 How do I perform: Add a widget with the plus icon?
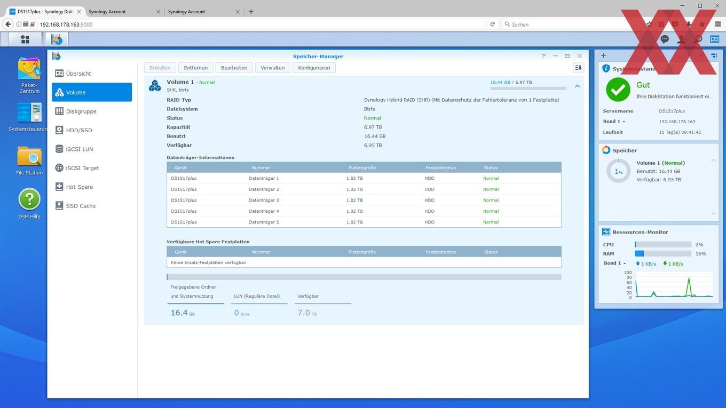603,55
